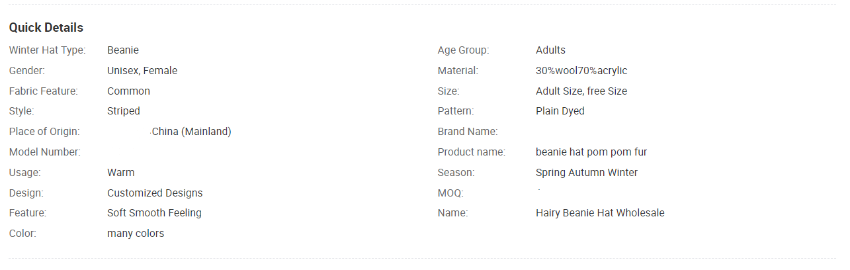This screenshot has height=270, width=850.
Task: Click the MOQ label
Action: click(450, 193)
